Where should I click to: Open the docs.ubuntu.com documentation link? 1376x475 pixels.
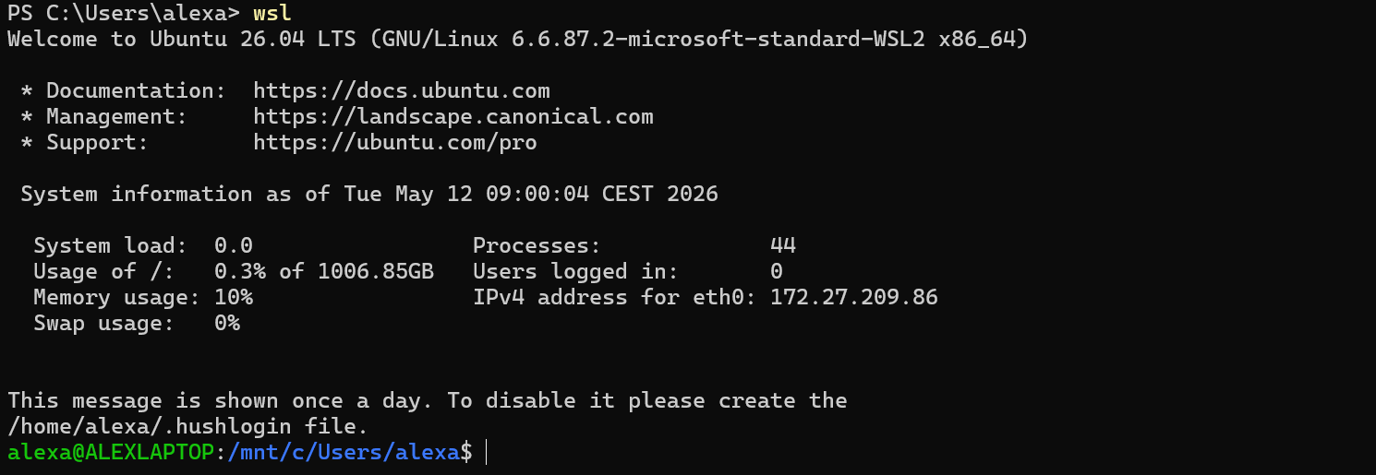402,91
